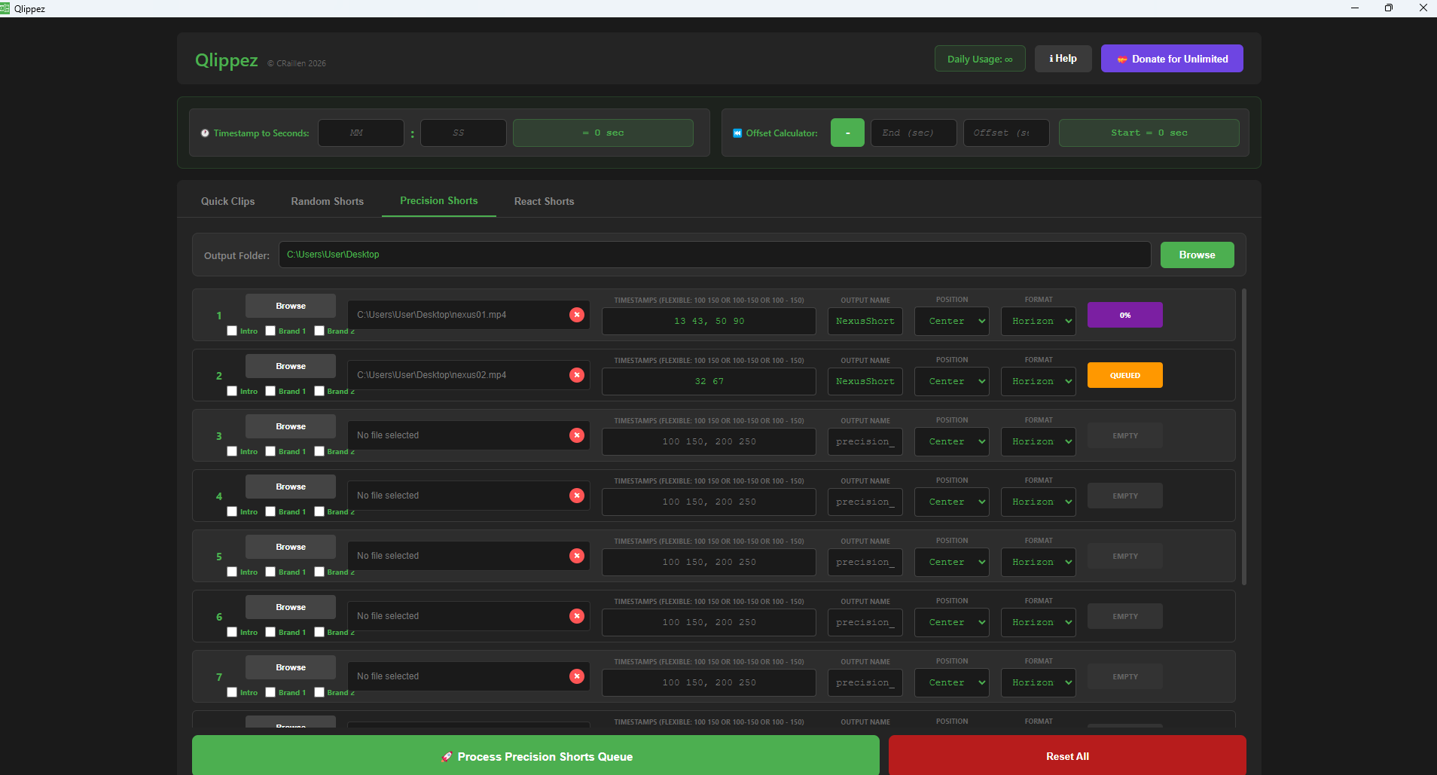Toggle Intro checkbox in row 7
Screen dimensions: 1437x775
pyautogui.click(x=232, y=692)
